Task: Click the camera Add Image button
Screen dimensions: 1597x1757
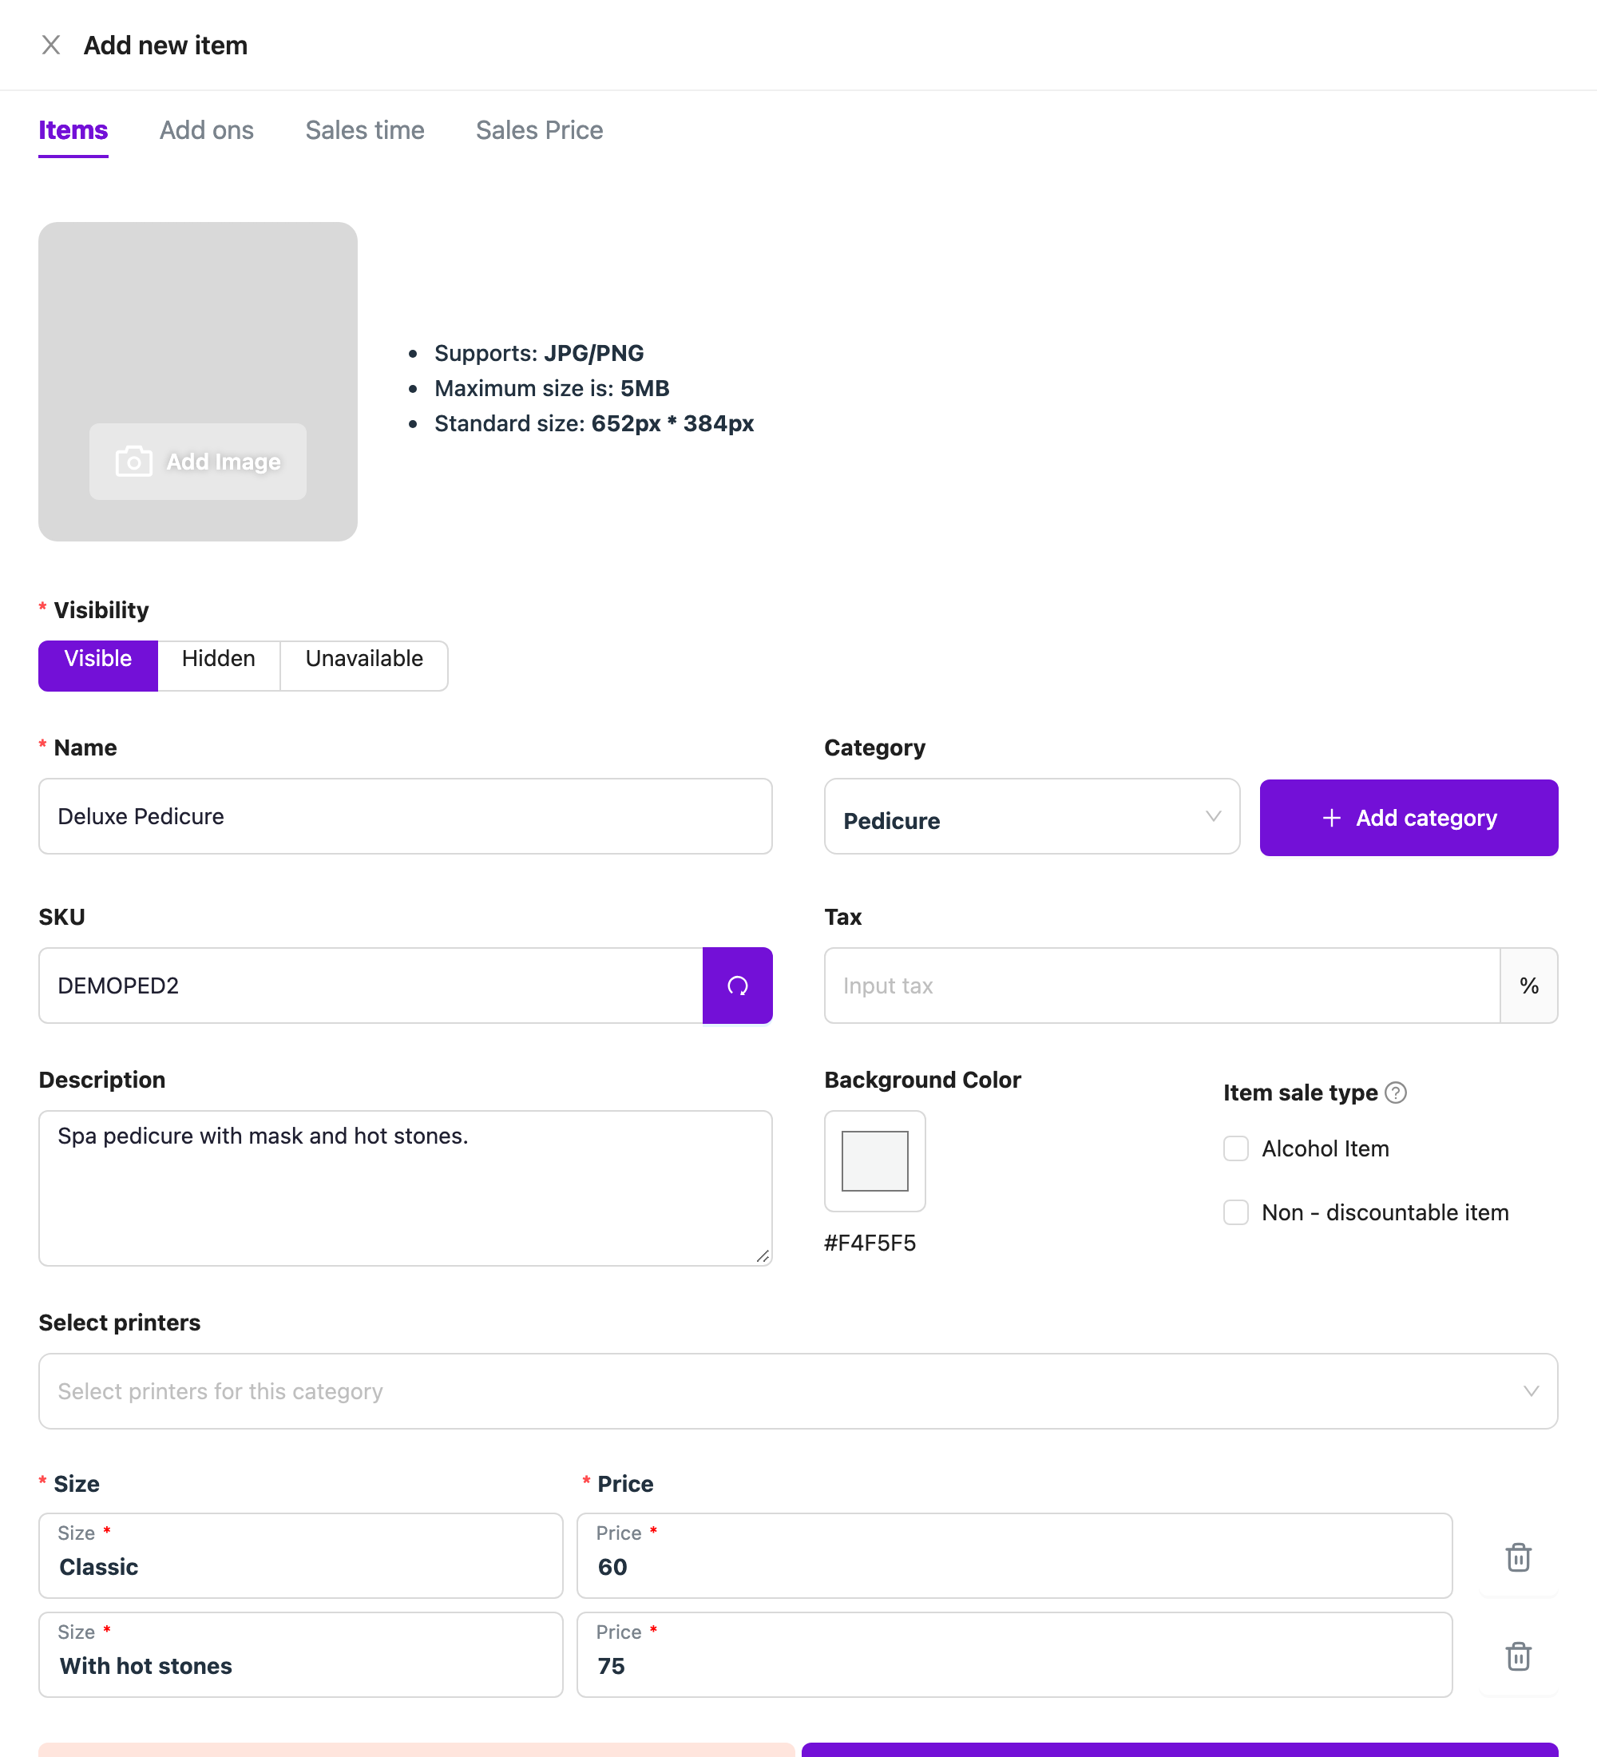Action: tap(198, 462)
